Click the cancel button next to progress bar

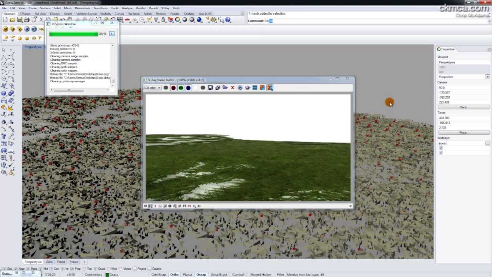111,33
